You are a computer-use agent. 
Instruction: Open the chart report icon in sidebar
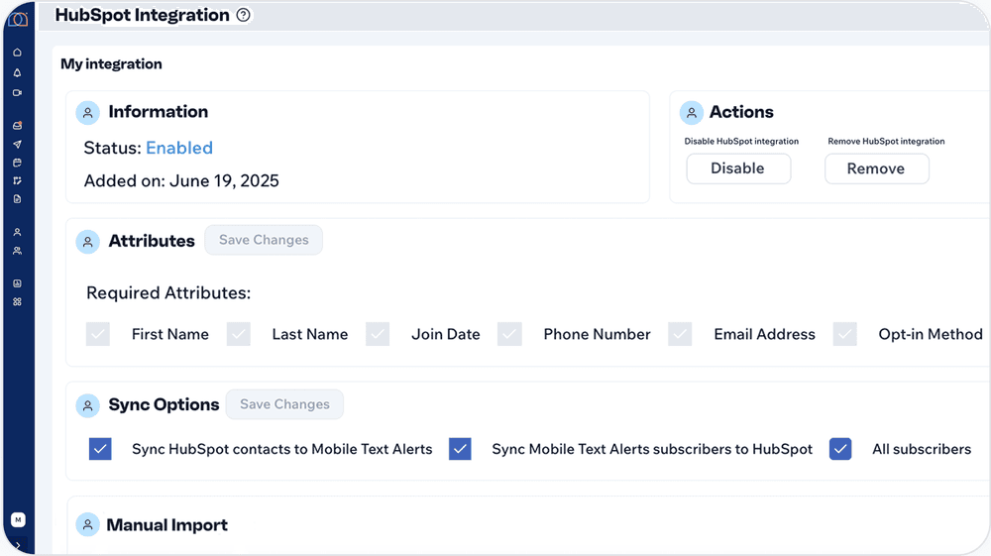(18, 283)
